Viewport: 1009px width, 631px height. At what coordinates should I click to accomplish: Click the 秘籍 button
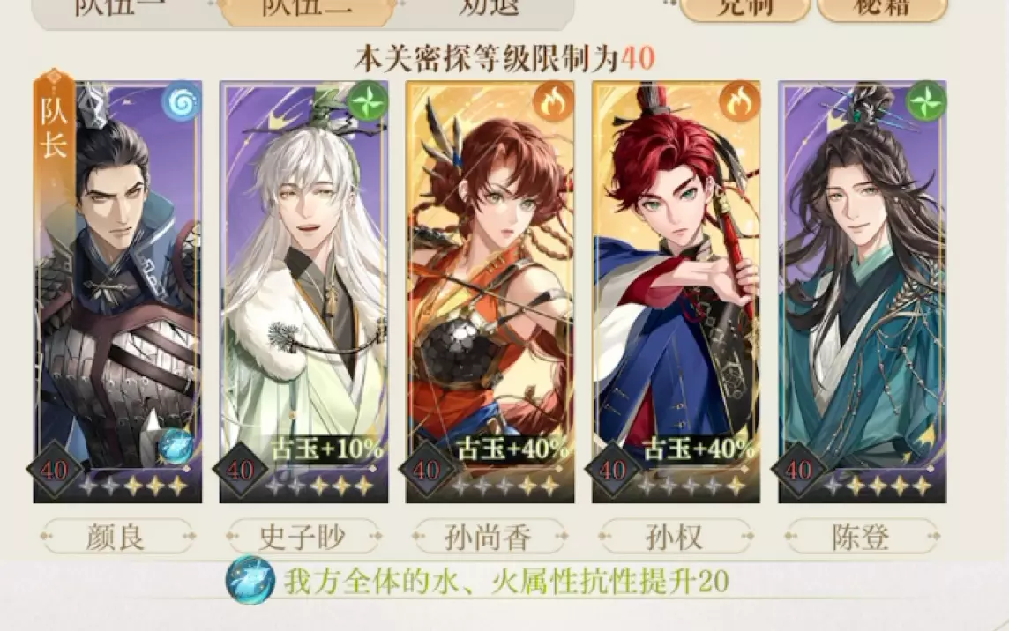pos(882,8)
